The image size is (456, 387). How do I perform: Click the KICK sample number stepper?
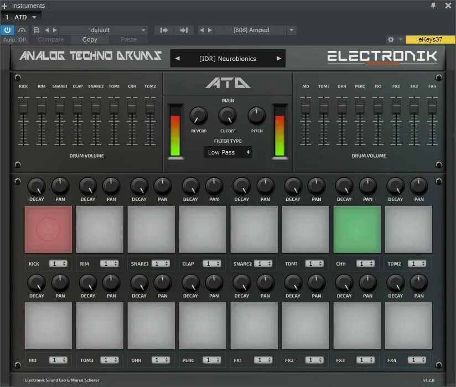[x=58, y=264]
